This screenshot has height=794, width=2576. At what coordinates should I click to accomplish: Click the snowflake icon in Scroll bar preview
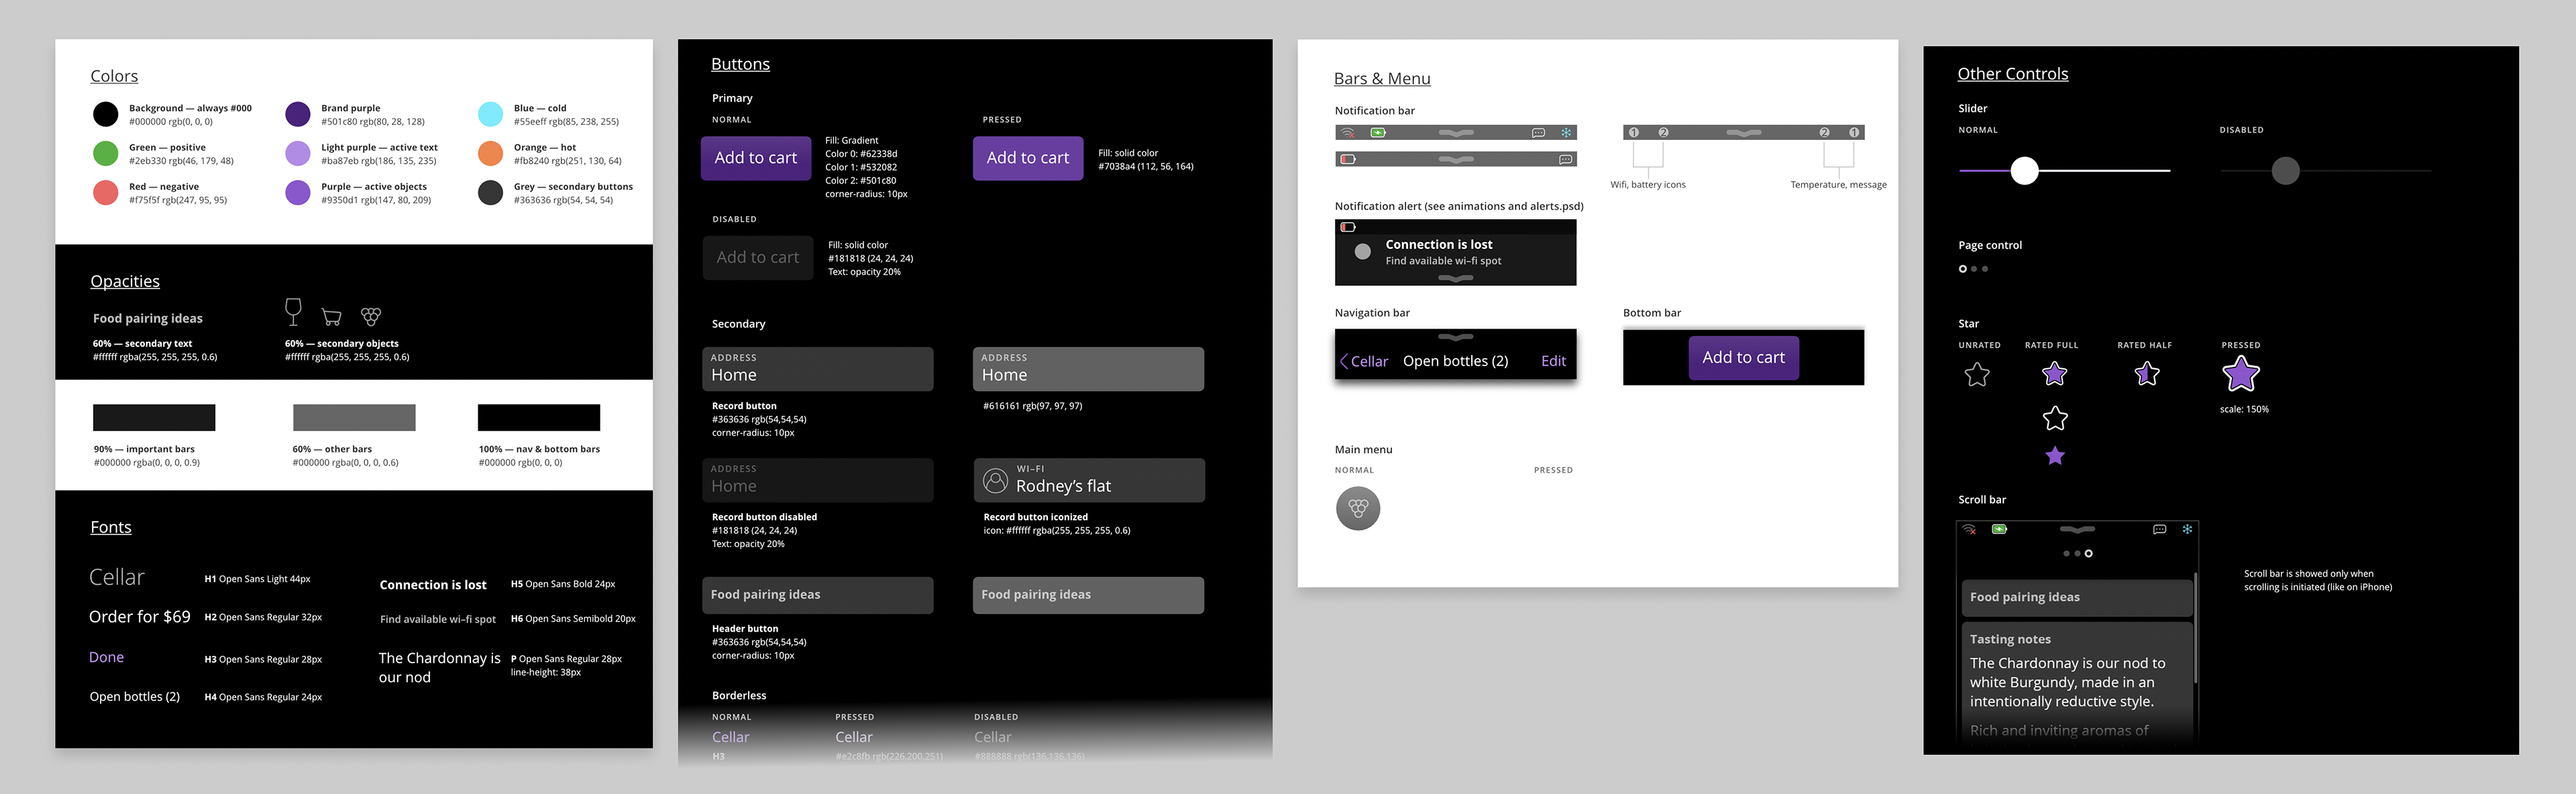click(2187, 529)
